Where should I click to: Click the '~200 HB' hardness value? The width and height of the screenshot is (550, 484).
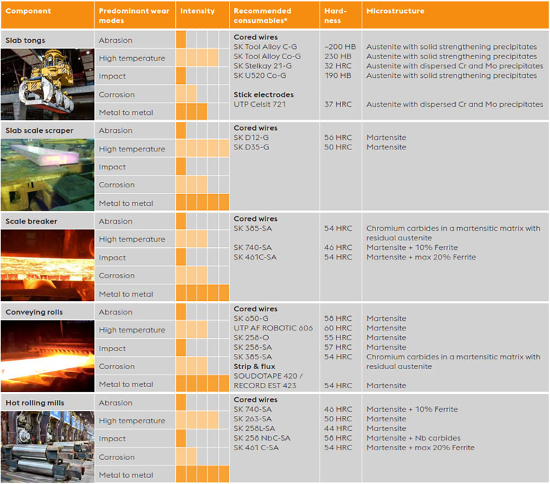point(340,47)
